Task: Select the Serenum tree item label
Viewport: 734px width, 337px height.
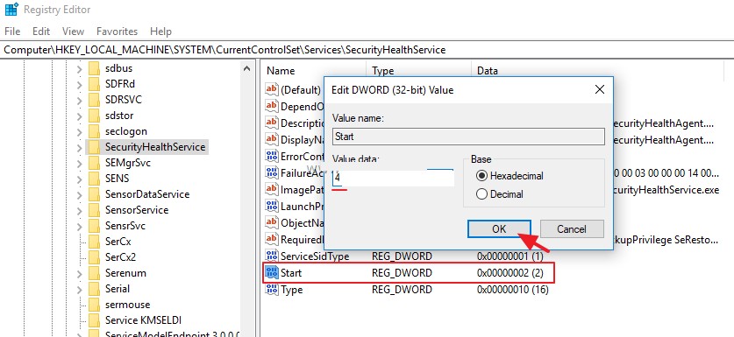Action: click(x=125, y=273)
